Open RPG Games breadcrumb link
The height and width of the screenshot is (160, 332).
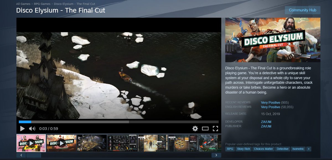42,4
